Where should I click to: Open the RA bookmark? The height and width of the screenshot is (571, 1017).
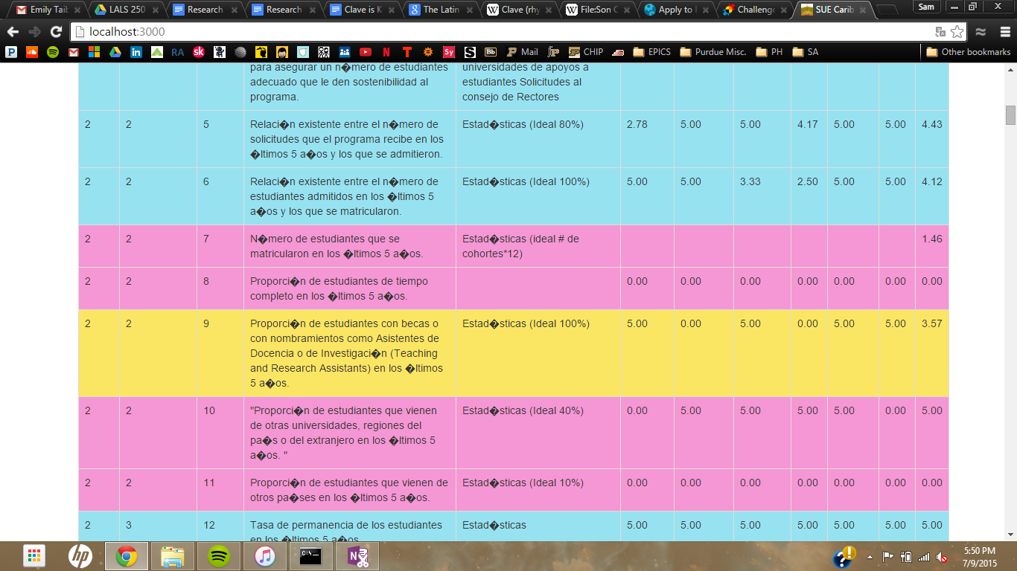[178, 52]
